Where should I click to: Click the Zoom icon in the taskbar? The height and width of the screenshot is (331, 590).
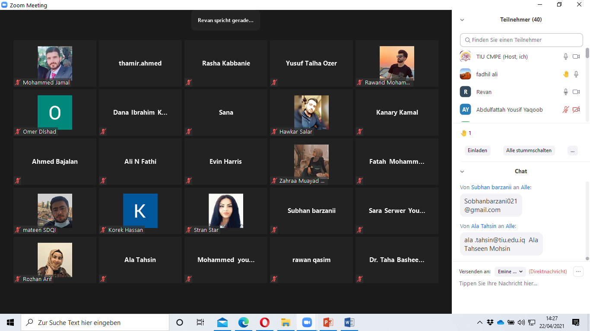307,322
